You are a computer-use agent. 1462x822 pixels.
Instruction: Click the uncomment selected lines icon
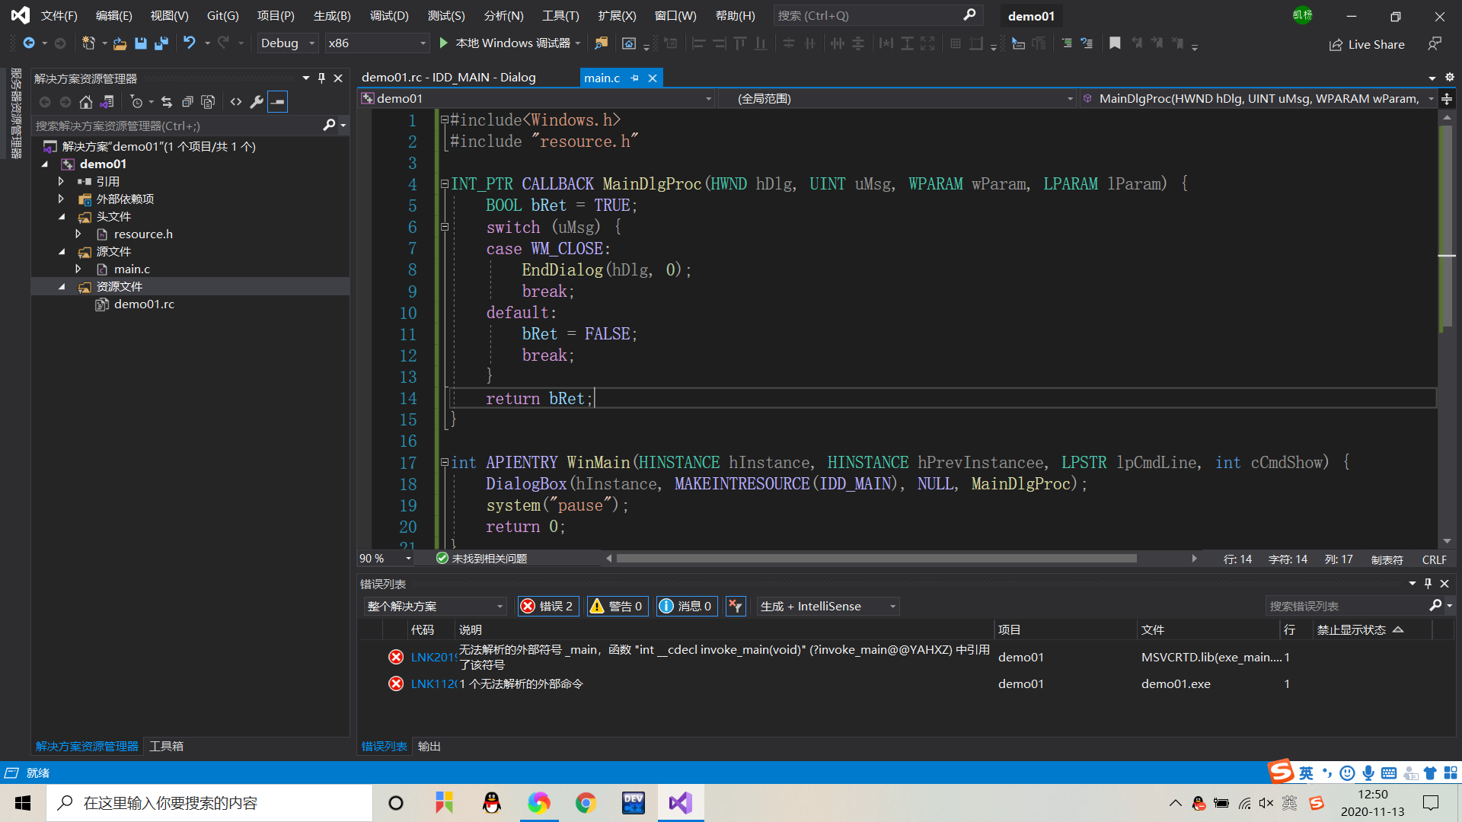1087,43
